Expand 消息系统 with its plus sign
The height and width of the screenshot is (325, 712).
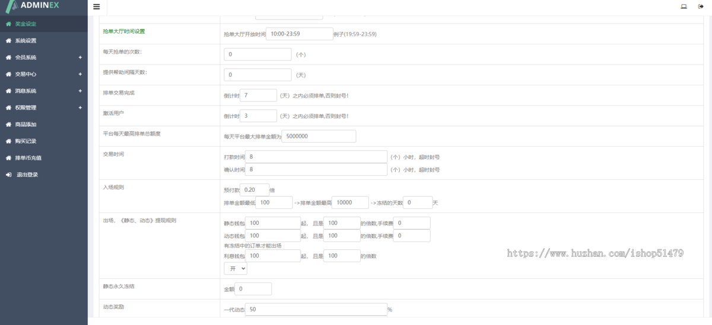pos(80,91)
